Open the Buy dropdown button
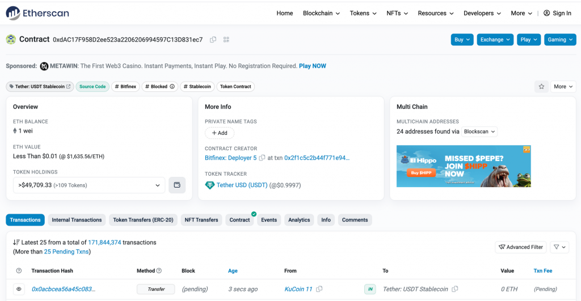The image size is (581, 301). 462,40
